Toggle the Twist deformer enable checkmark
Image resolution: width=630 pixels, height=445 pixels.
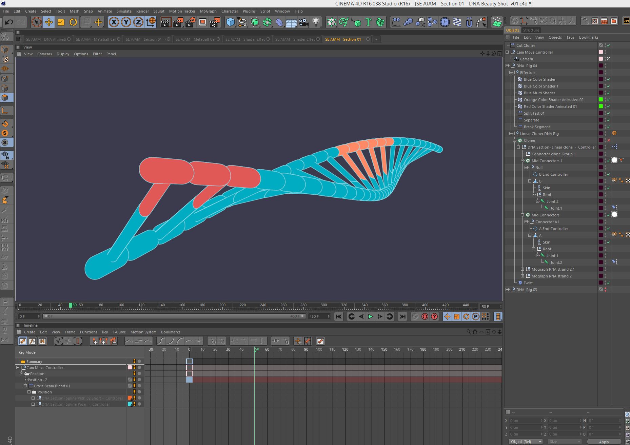click(x=609, y=283)
